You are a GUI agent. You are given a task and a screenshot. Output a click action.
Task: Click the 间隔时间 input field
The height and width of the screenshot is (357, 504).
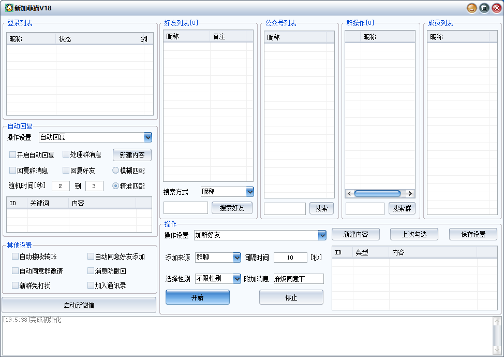290,258
